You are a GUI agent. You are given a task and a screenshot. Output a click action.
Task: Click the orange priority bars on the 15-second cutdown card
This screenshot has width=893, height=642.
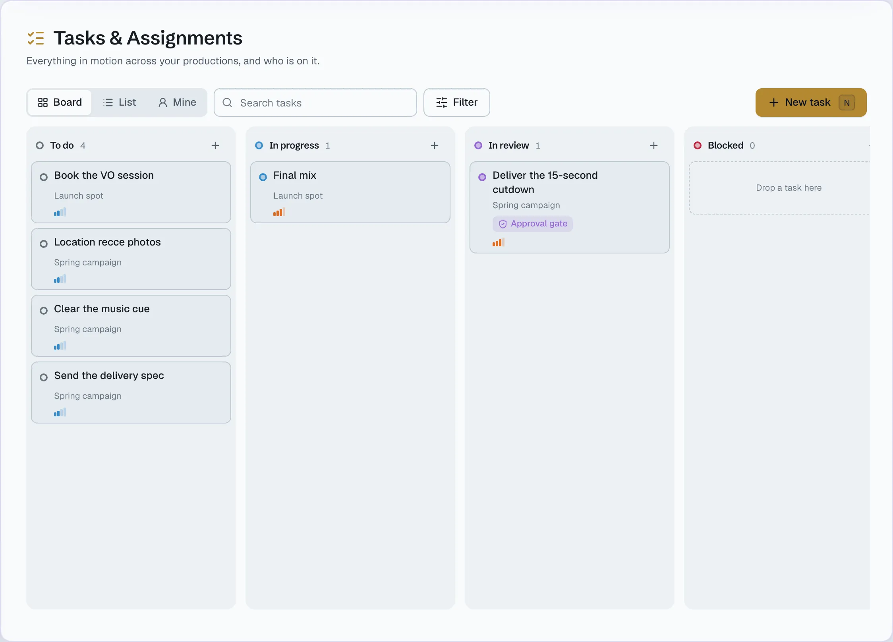tap(499, 242)
